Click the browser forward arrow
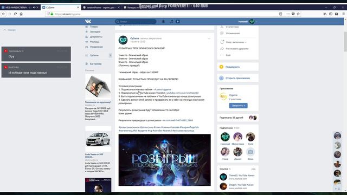Viewport: 347px width, 195px height. pyautogui.click(x=10, y=14)
